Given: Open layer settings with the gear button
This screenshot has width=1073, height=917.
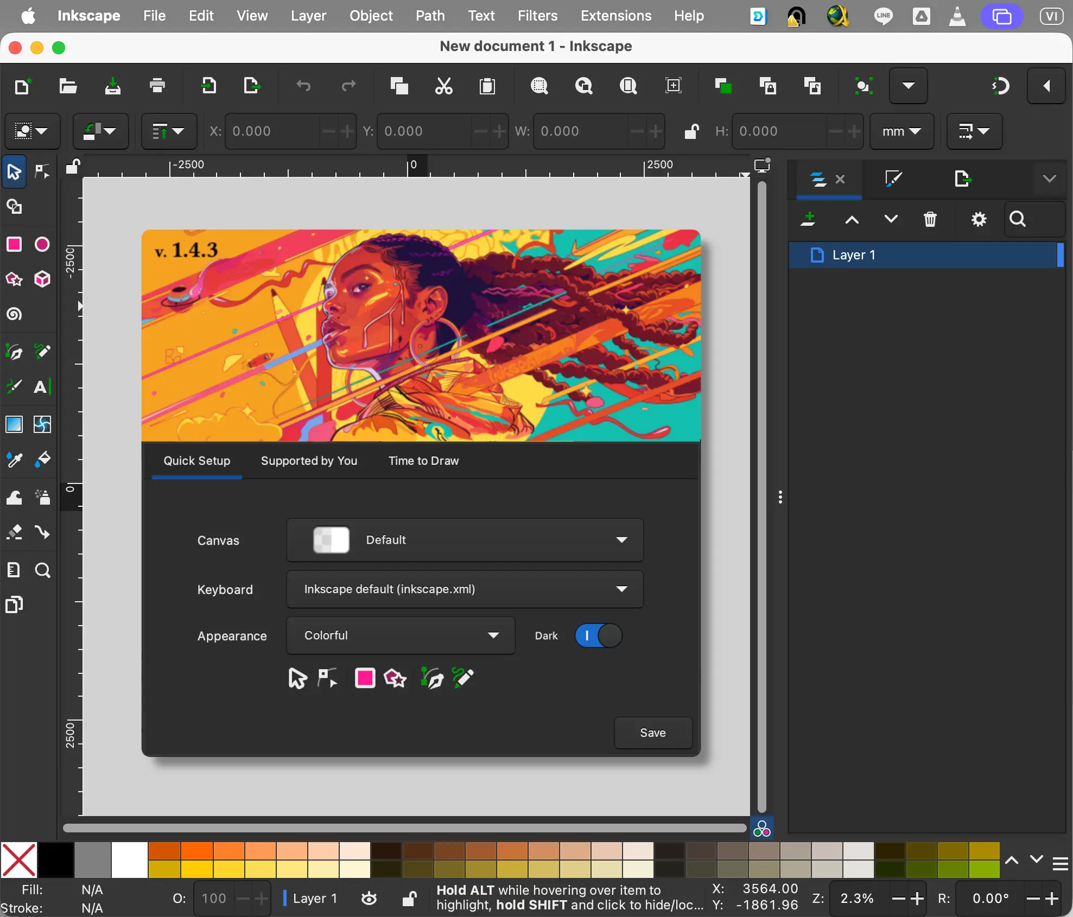Looking at the screenshot, I should point(979,219).
